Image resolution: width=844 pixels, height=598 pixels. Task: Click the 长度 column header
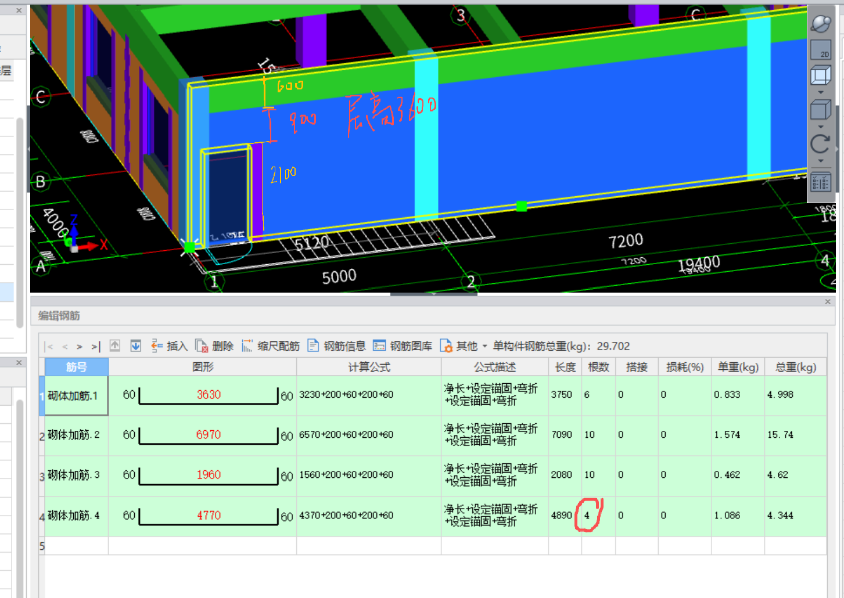point(565,367)
